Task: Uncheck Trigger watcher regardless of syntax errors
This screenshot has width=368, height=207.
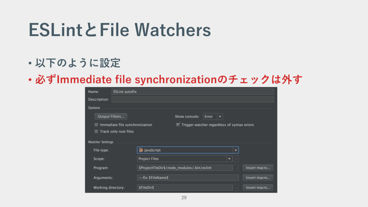Action: [x=178, y=125]
